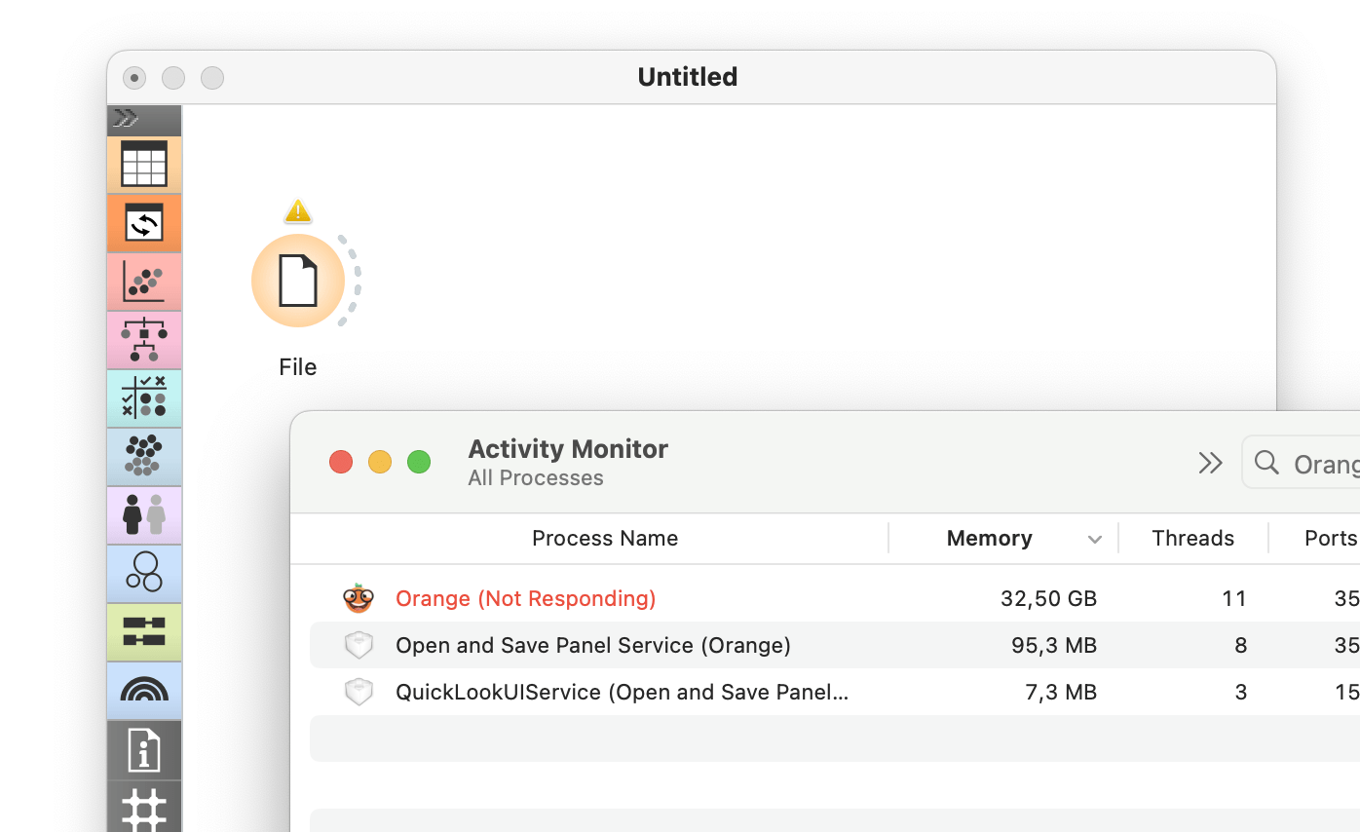Click thread count 8 in Open and Save row

click(x=1240, y=645)
